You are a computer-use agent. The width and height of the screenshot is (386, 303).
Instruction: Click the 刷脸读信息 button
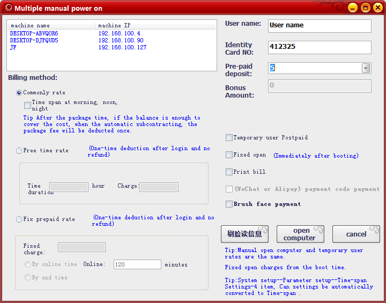coord(244,234)
